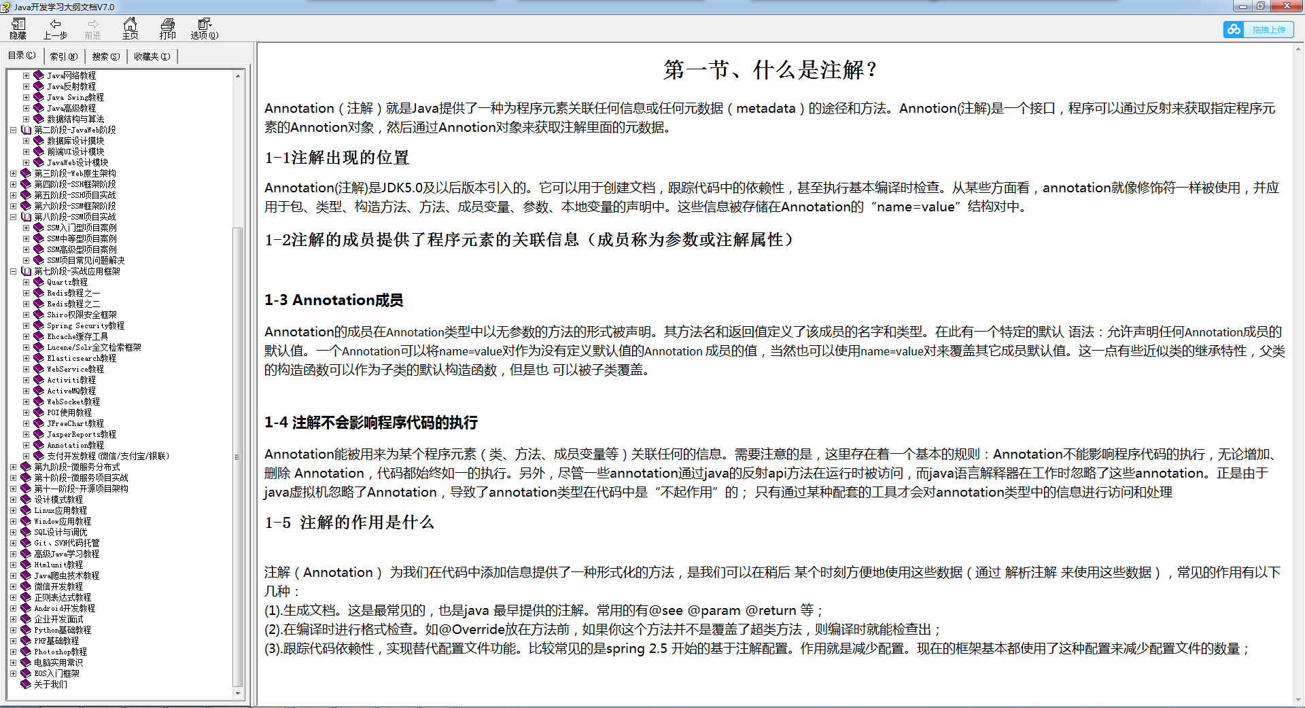Print with the 打印 toolbar icon
Viewport: 1305px width, 708px height.
[167, 29]
